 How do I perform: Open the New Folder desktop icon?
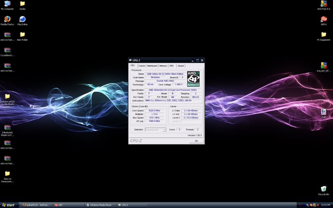[x=22, y=36]
